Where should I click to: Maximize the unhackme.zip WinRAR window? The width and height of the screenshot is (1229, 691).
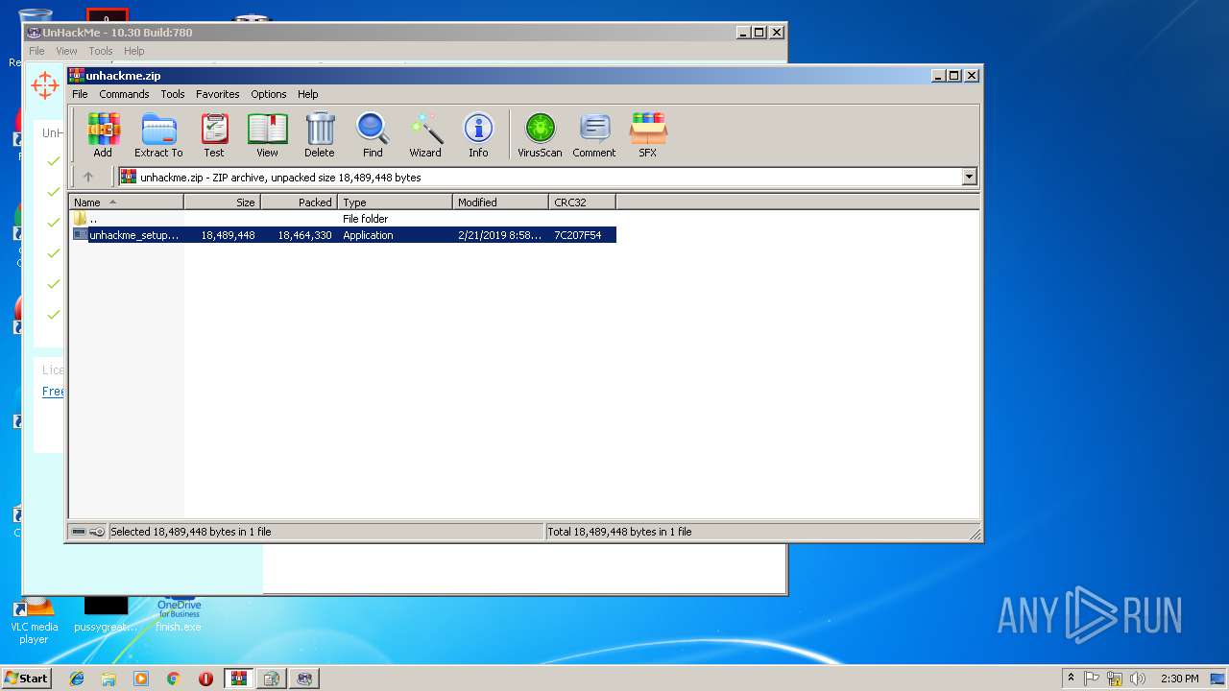click(953, 75)
